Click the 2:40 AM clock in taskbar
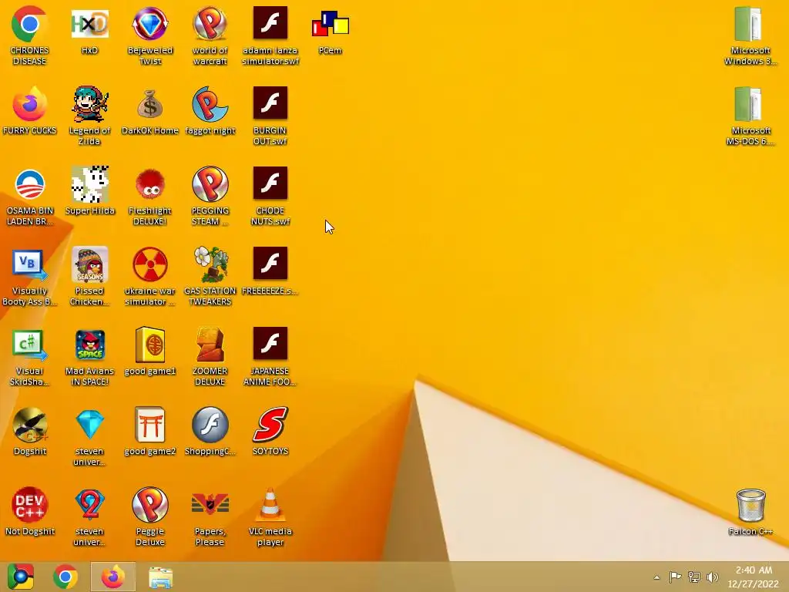The width and height of the screenshot is (789, 592). tap(754, 577)
